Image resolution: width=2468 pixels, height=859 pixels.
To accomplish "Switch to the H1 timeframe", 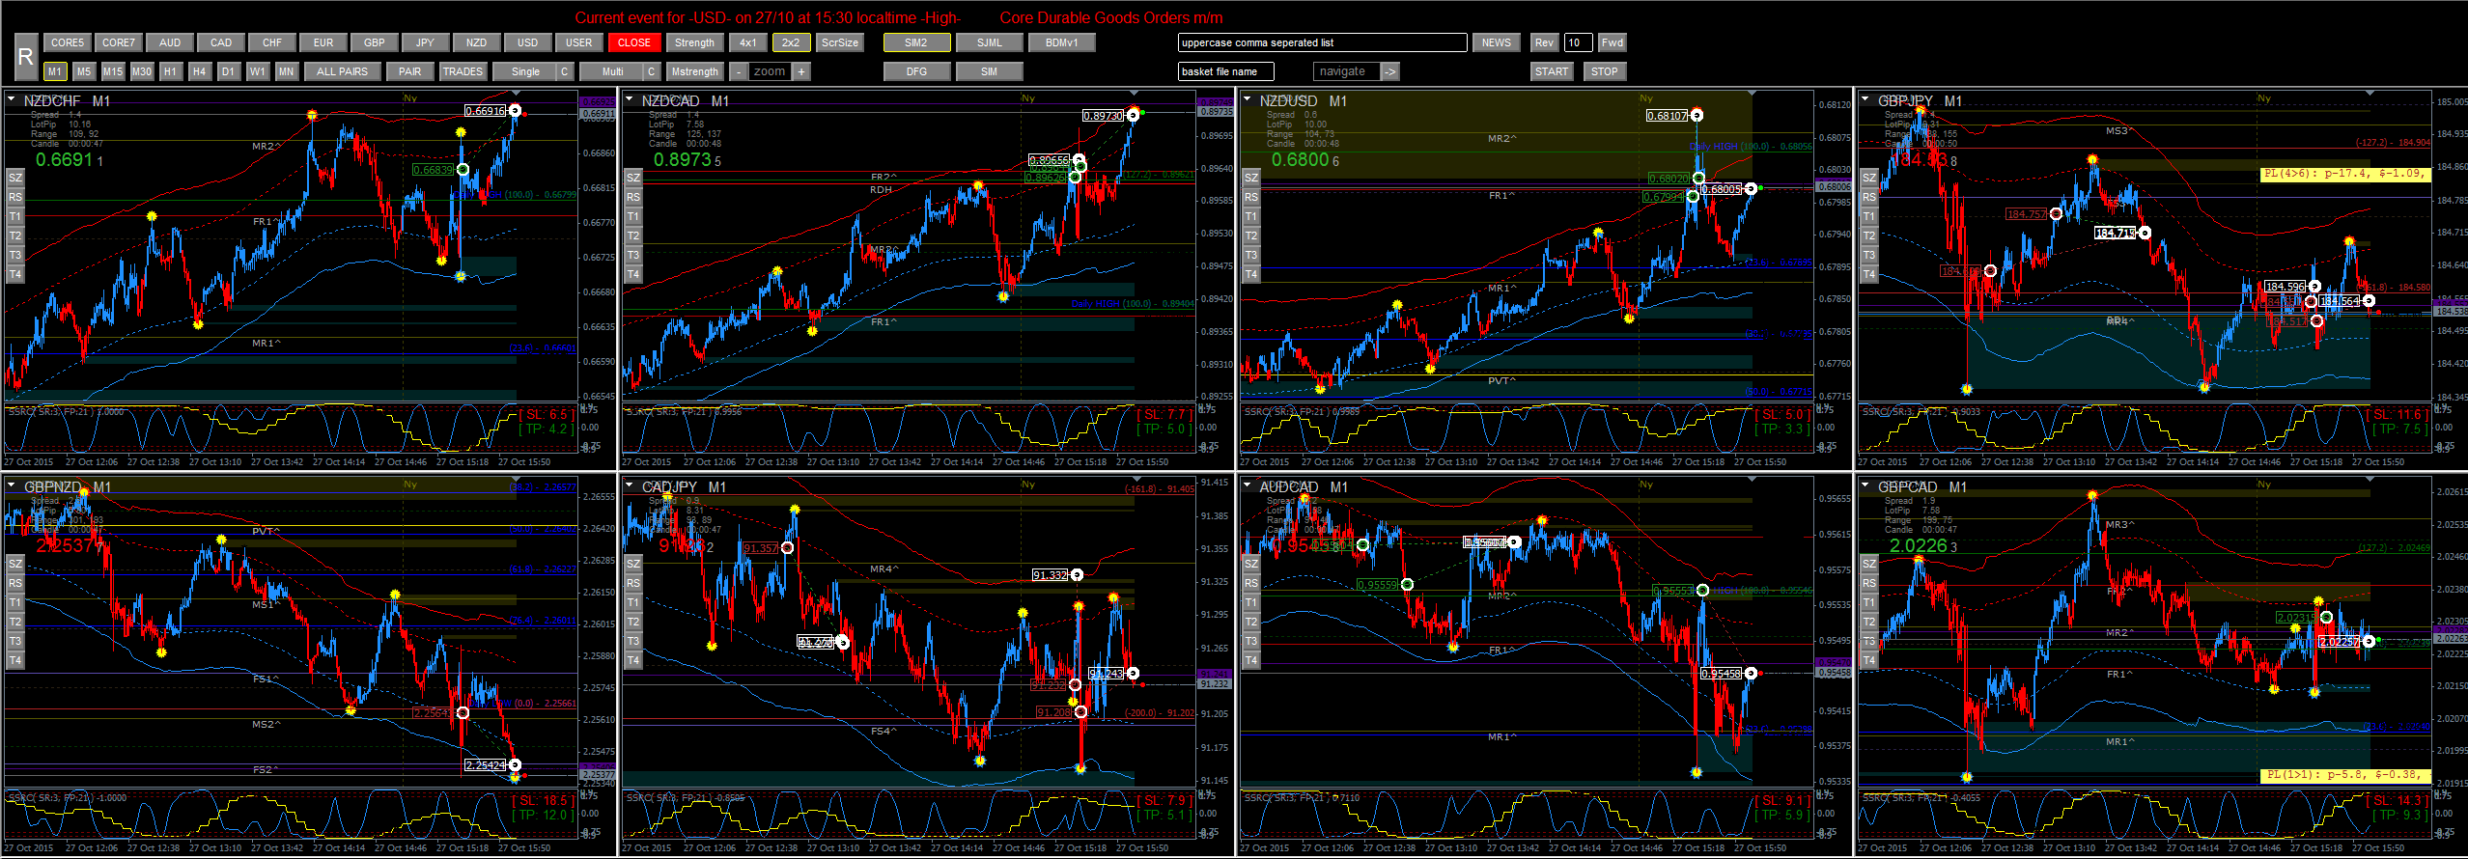I will [171, 71].
